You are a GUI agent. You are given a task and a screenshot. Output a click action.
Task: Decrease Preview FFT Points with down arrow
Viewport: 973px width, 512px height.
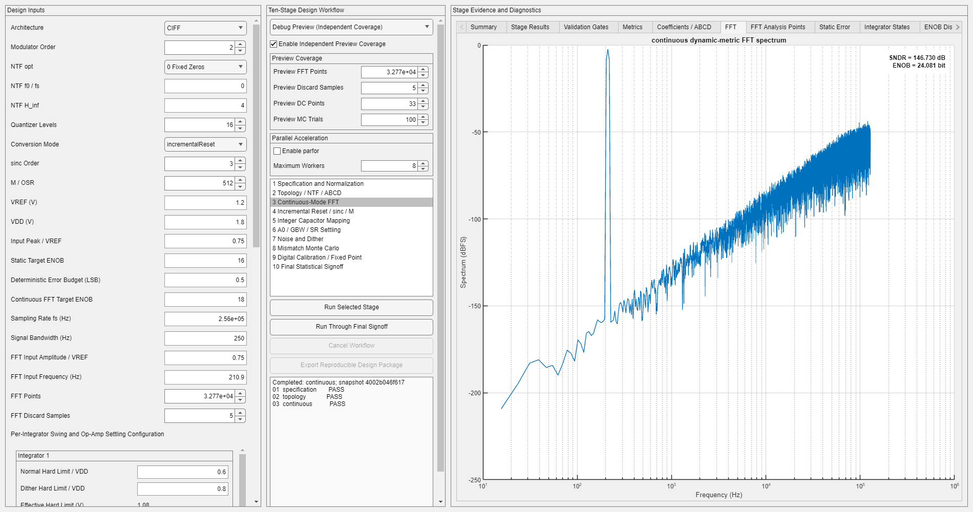[x=423, y=75]
